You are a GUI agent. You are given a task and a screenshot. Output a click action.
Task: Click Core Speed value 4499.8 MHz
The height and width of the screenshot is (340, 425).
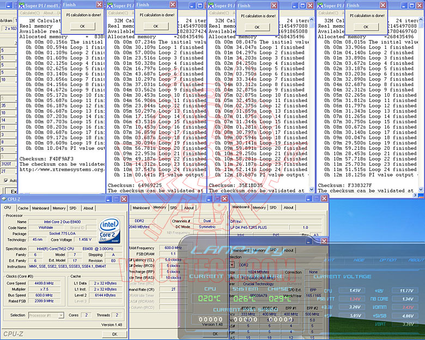(x=44, y=283)
